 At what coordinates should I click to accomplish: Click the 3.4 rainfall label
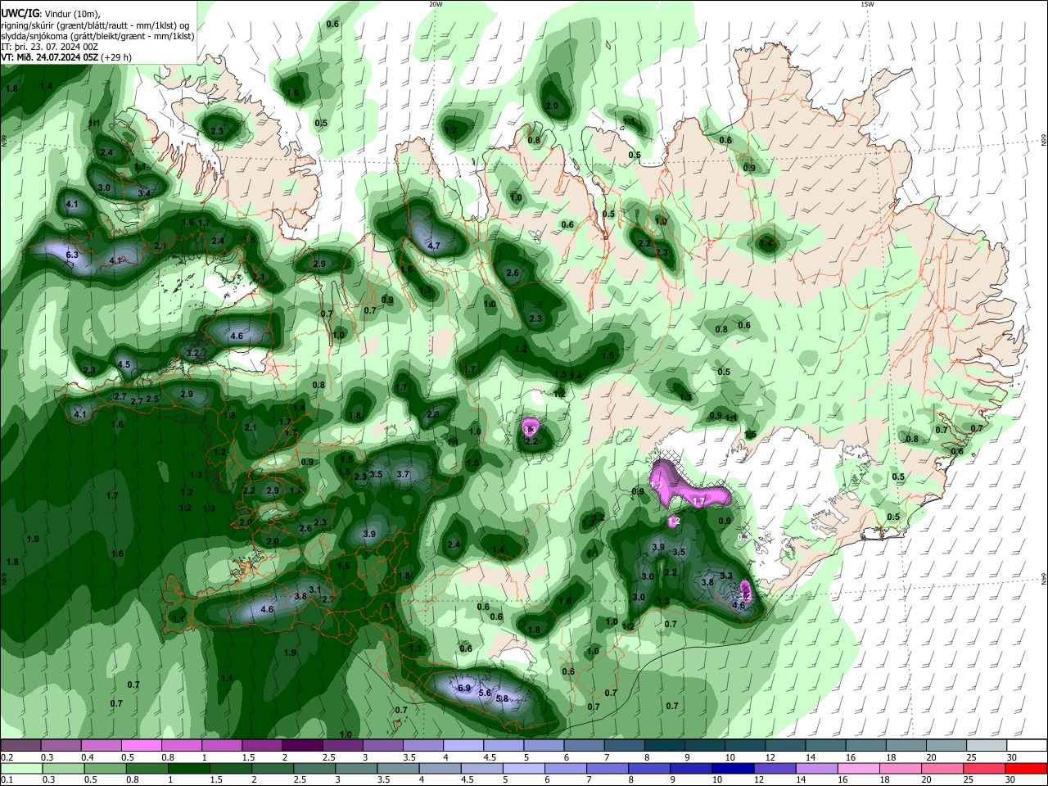144,192
